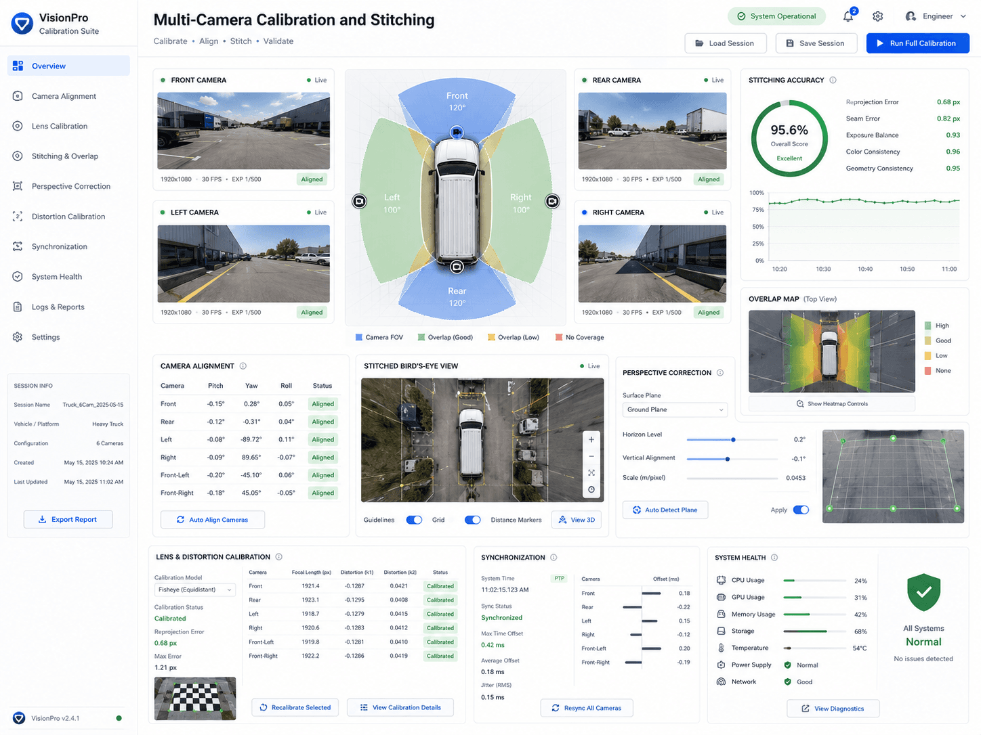Open the notifications bell icon
981x735 pixels.
[x=848, y=16]
